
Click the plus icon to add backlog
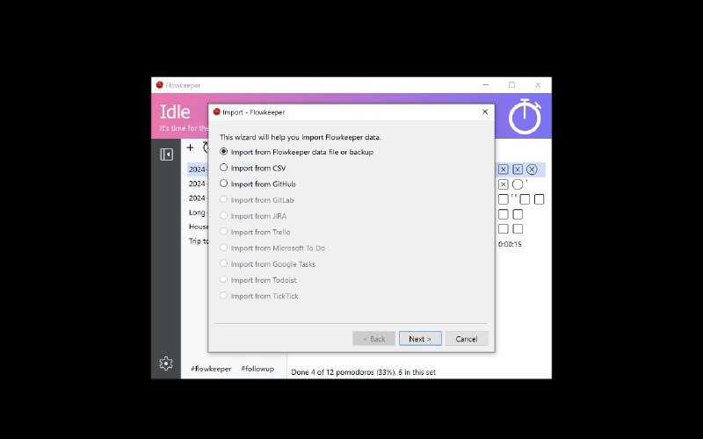pos(190,148)
